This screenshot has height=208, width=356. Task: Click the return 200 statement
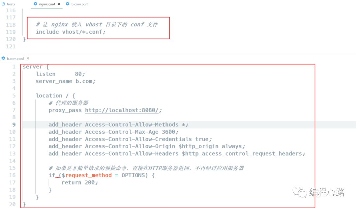tap(80, 183)
